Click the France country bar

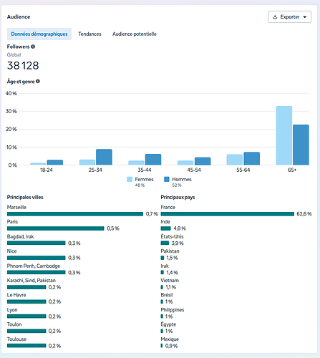coord(228,214)
